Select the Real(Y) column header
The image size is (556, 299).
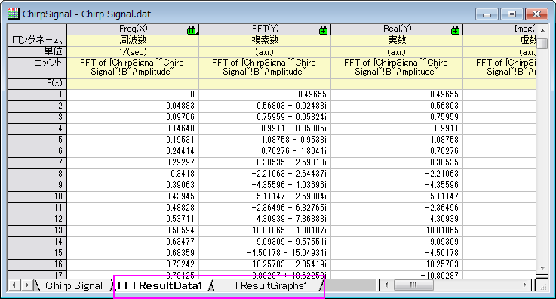[x=397, y=29]
